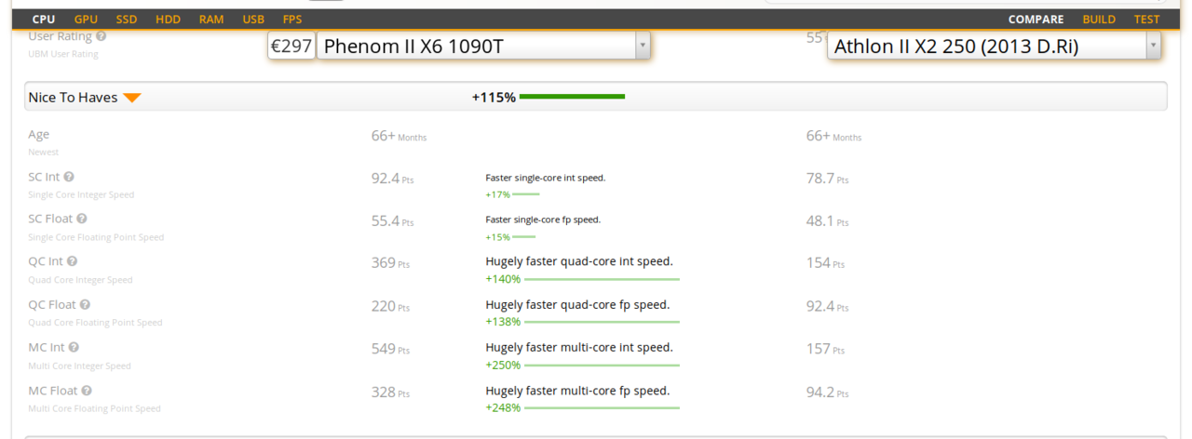Collapse the Nice To Haves orange arrow
The image size is (1192, 439).
(132, 98)
